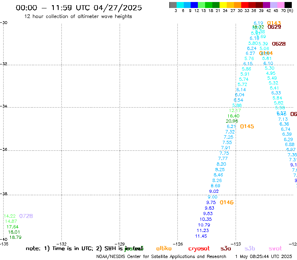Click the gray swatch in the color legend
Image resolution: width=297 pixels, height=260 pixels.
tap(173, 5)
